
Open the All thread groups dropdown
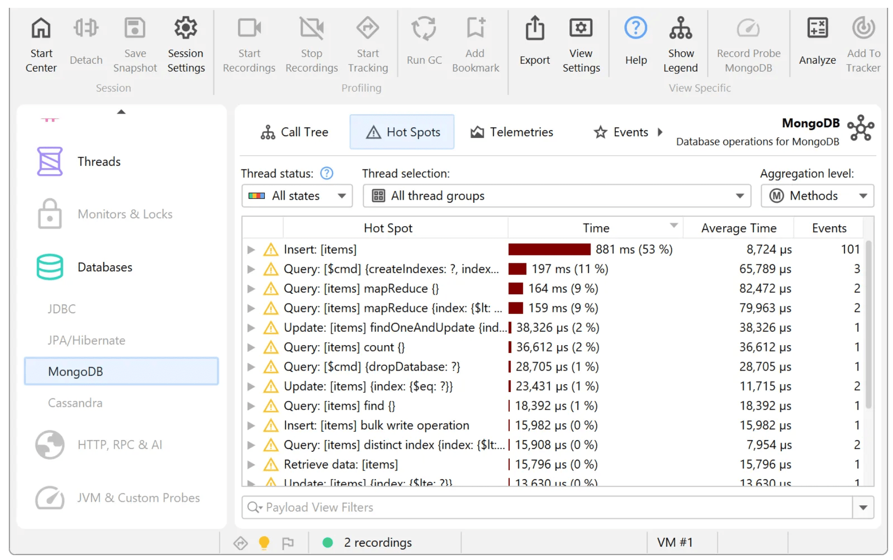point(557,196)
